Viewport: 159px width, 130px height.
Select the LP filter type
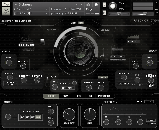pyautogui.click(x=23, y=117)
